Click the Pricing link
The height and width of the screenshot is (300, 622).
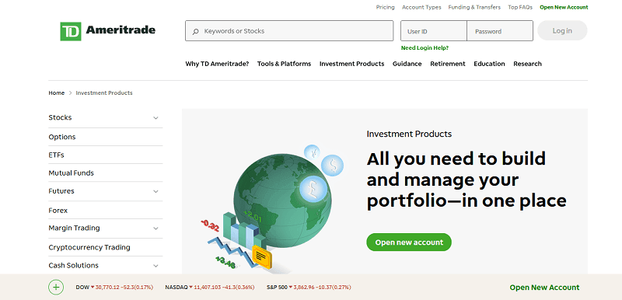pyautogui.click(x=385, y=7)
